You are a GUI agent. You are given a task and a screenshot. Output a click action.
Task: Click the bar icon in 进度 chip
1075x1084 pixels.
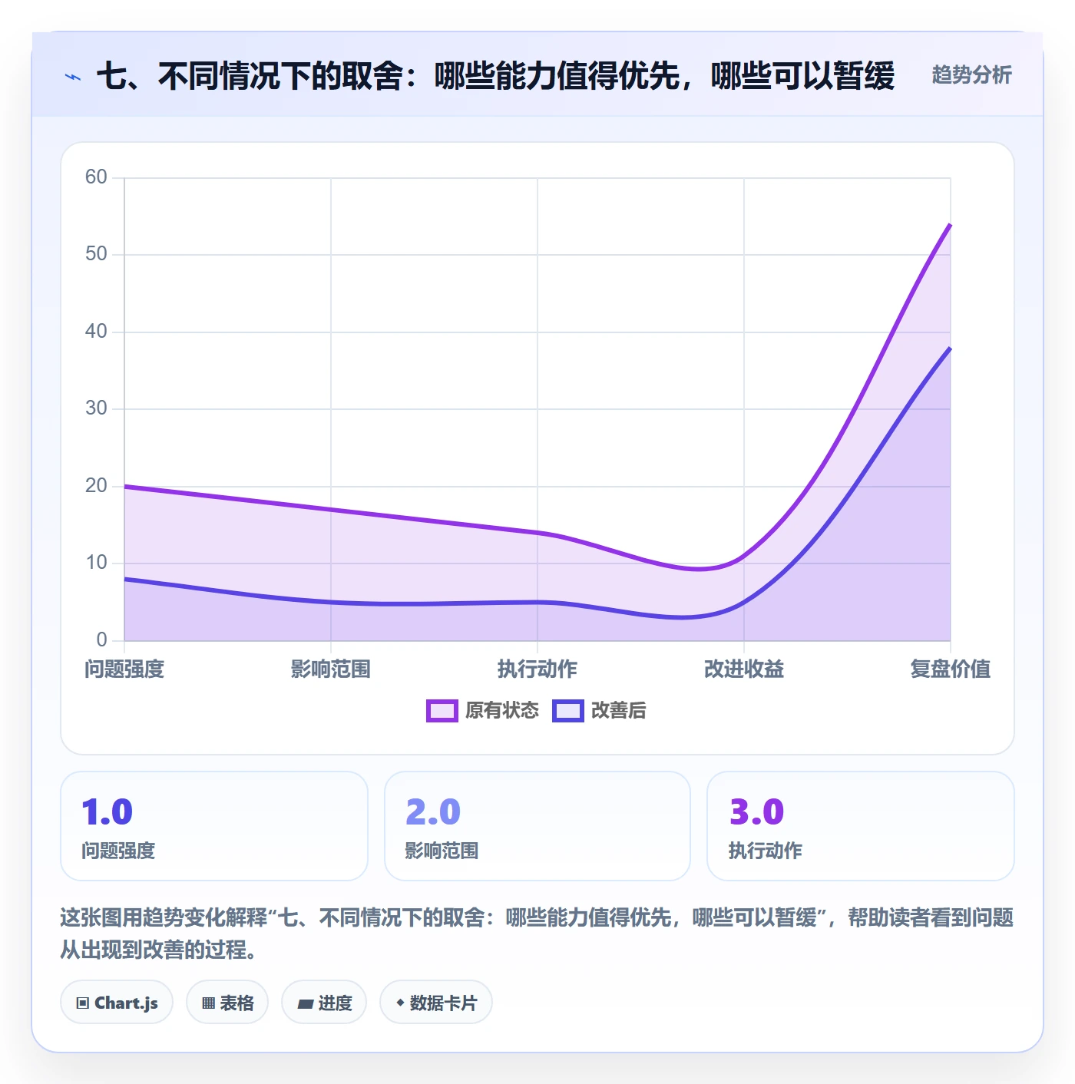(x=306, y=1003)
